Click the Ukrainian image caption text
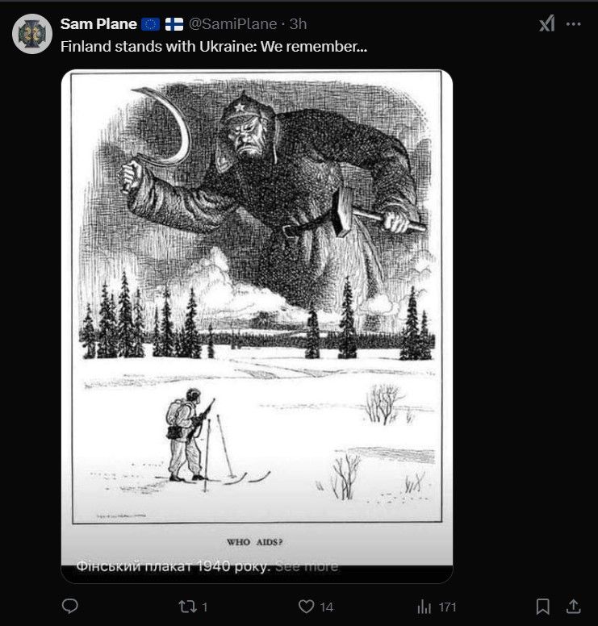The height and width of the screenshot is (626, 598). click(173, 566)
